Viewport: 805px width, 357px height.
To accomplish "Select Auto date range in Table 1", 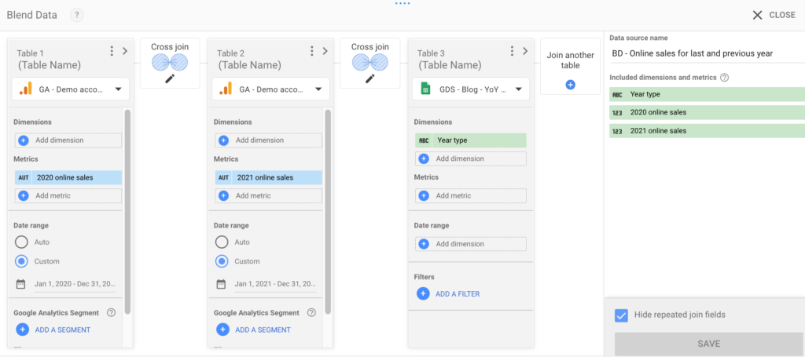I will click(21, 242).
